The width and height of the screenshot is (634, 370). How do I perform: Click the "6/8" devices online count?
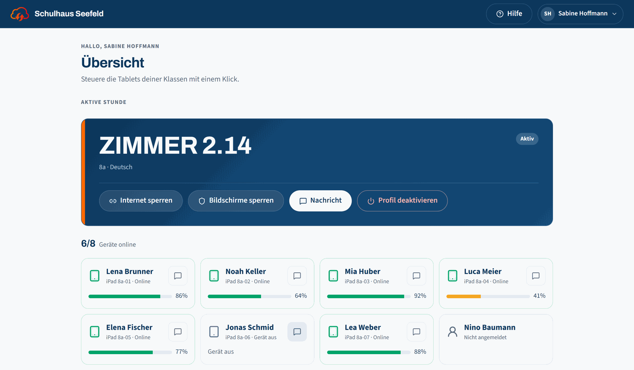88,243
